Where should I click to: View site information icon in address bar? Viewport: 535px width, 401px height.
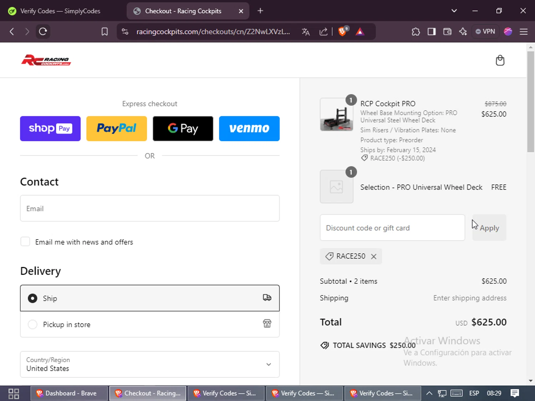pos(125,32)
